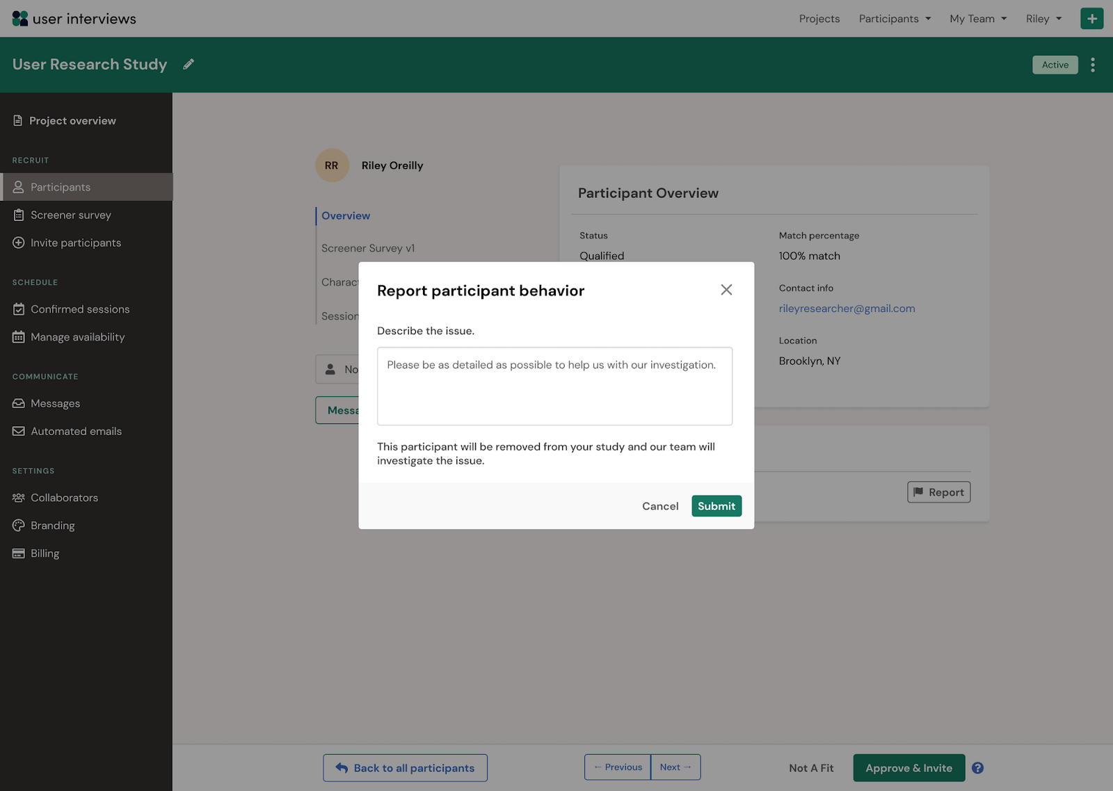The height and width of the screenshot is (791, 1113).
Task: Open the My Team dropdown
Action: tap(977, 18)
